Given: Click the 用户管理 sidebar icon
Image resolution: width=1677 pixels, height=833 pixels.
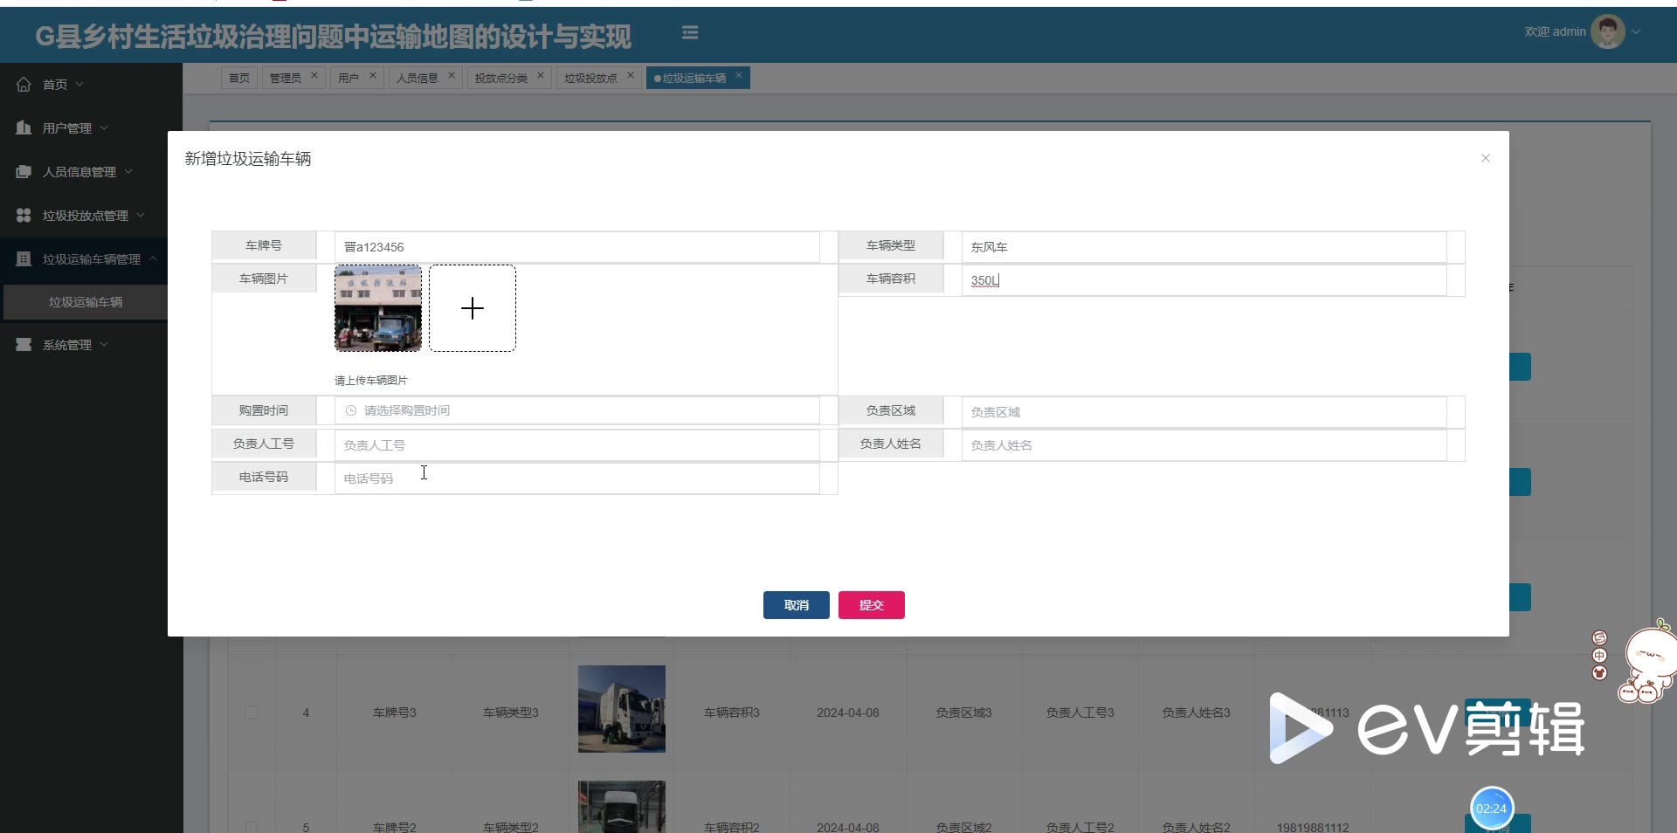Looking at the screenshot, I should pyautogui.click(x=24, y=128).
